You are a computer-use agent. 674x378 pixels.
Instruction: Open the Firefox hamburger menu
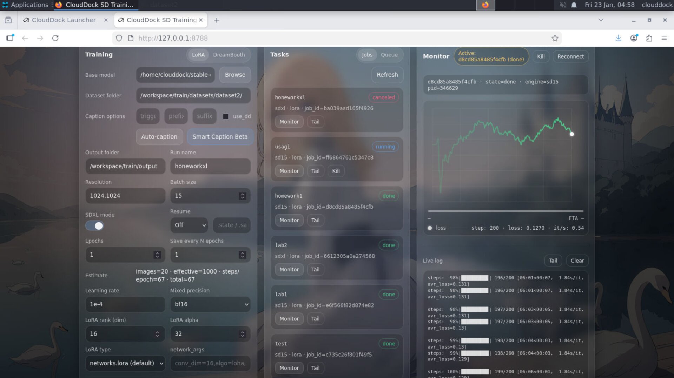tap(664, 38)
